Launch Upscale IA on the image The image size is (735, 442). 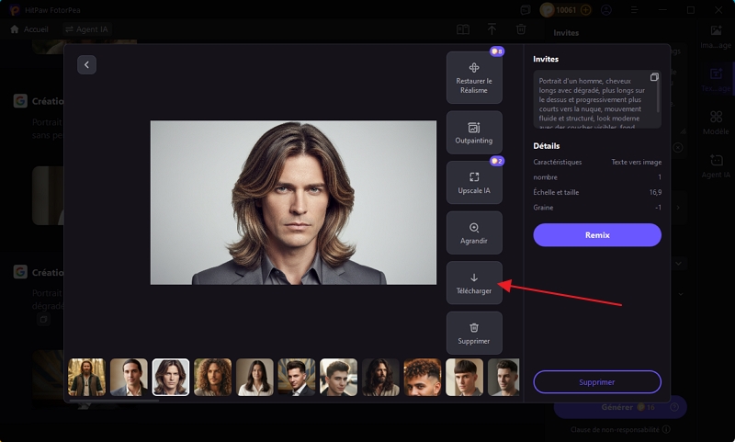(x=474, y=183)
